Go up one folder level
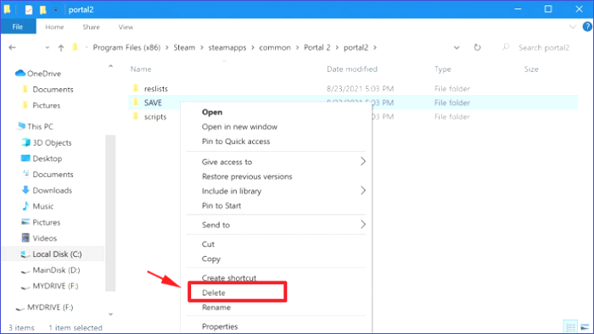 (x=61, y=47)
